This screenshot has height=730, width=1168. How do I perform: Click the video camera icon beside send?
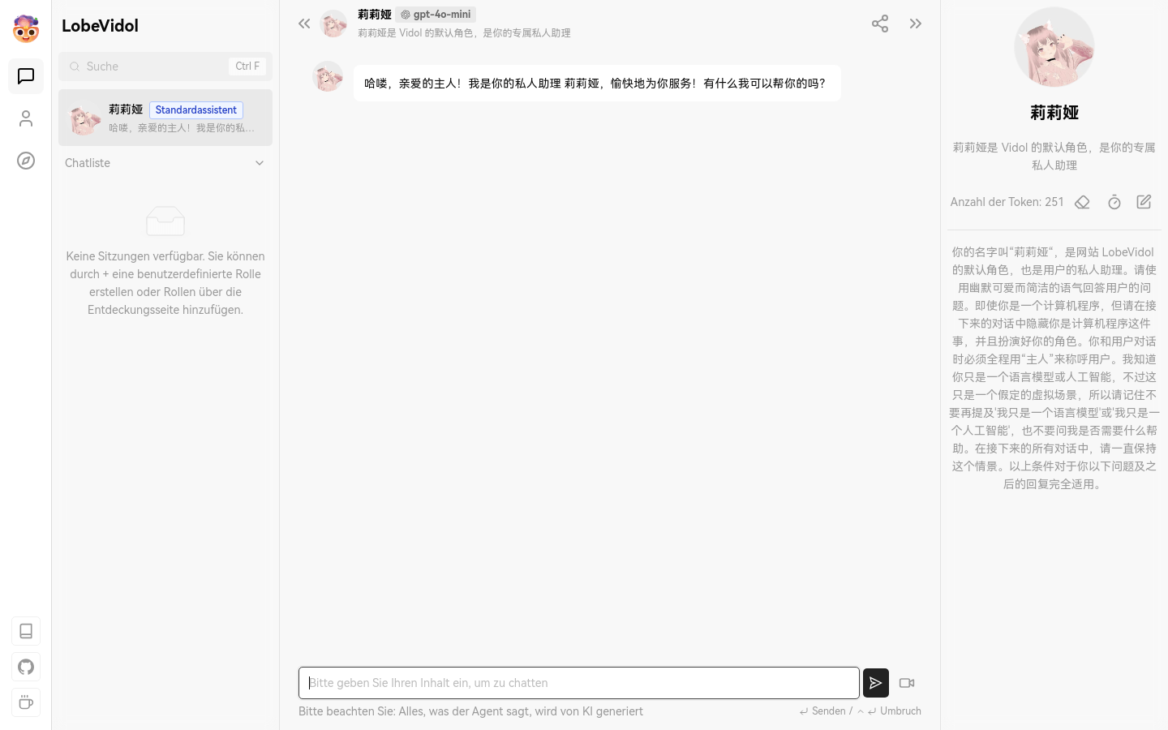coord(907,683)
